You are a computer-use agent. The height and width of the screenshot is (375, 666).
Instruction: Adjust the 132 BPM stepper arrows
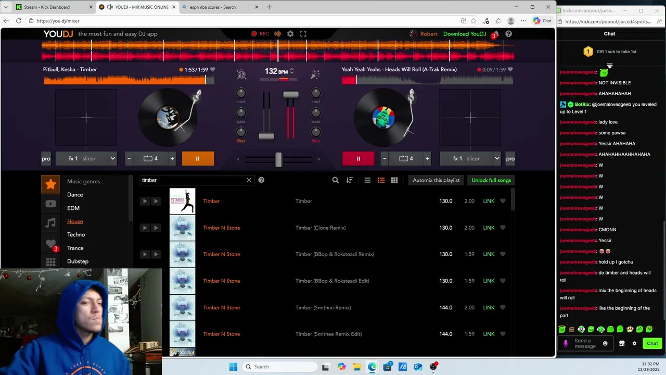(x=292, y=71)
